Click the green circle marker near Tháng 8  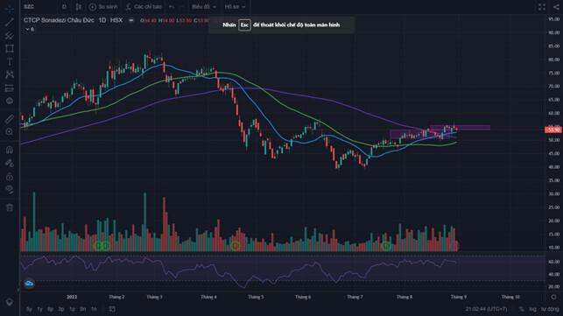[386, 246]
